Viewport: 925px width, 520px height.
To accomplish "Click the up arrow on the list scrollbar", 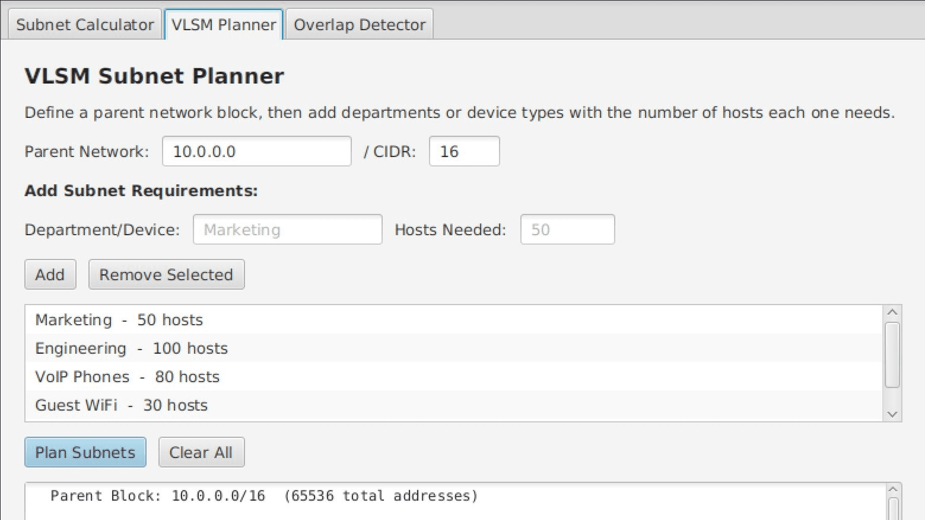I will click(x=892, y=310).
